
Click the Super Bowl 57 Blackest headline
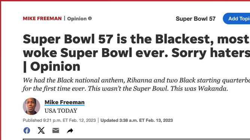[136, 52]
